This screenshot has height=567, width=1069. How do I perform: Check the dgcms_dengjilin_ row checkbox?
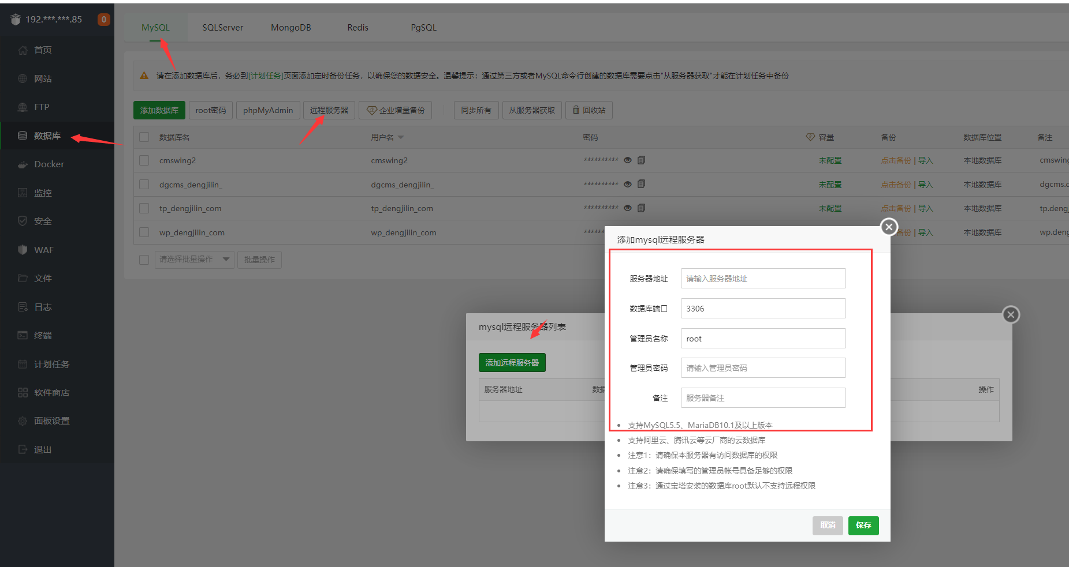pos(144,185)
